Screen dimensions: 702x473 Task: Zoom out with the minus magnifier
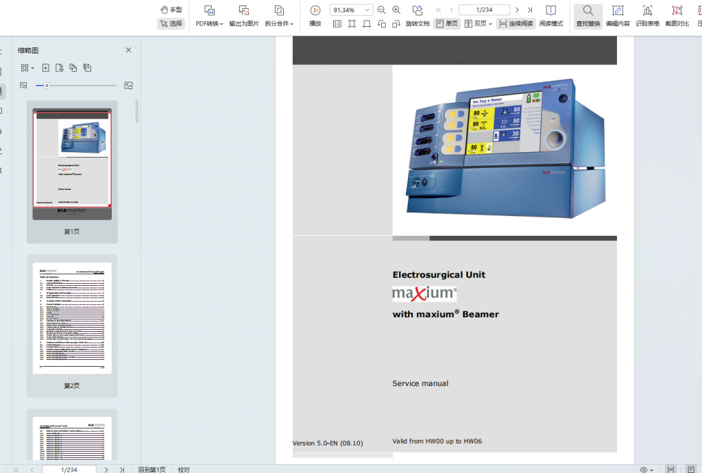pos(381,10)
